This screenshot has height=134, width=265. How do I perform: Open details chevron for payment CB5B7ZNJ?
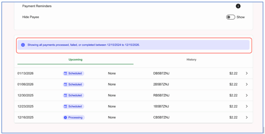point(247,117)
